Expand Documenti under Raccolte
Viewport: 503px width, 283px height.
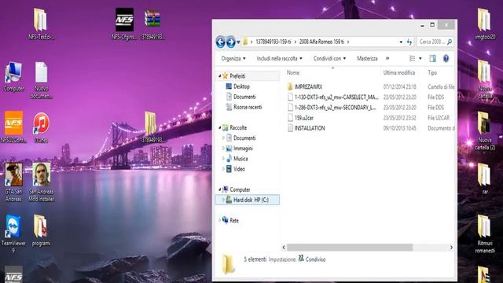click(223, 138)
